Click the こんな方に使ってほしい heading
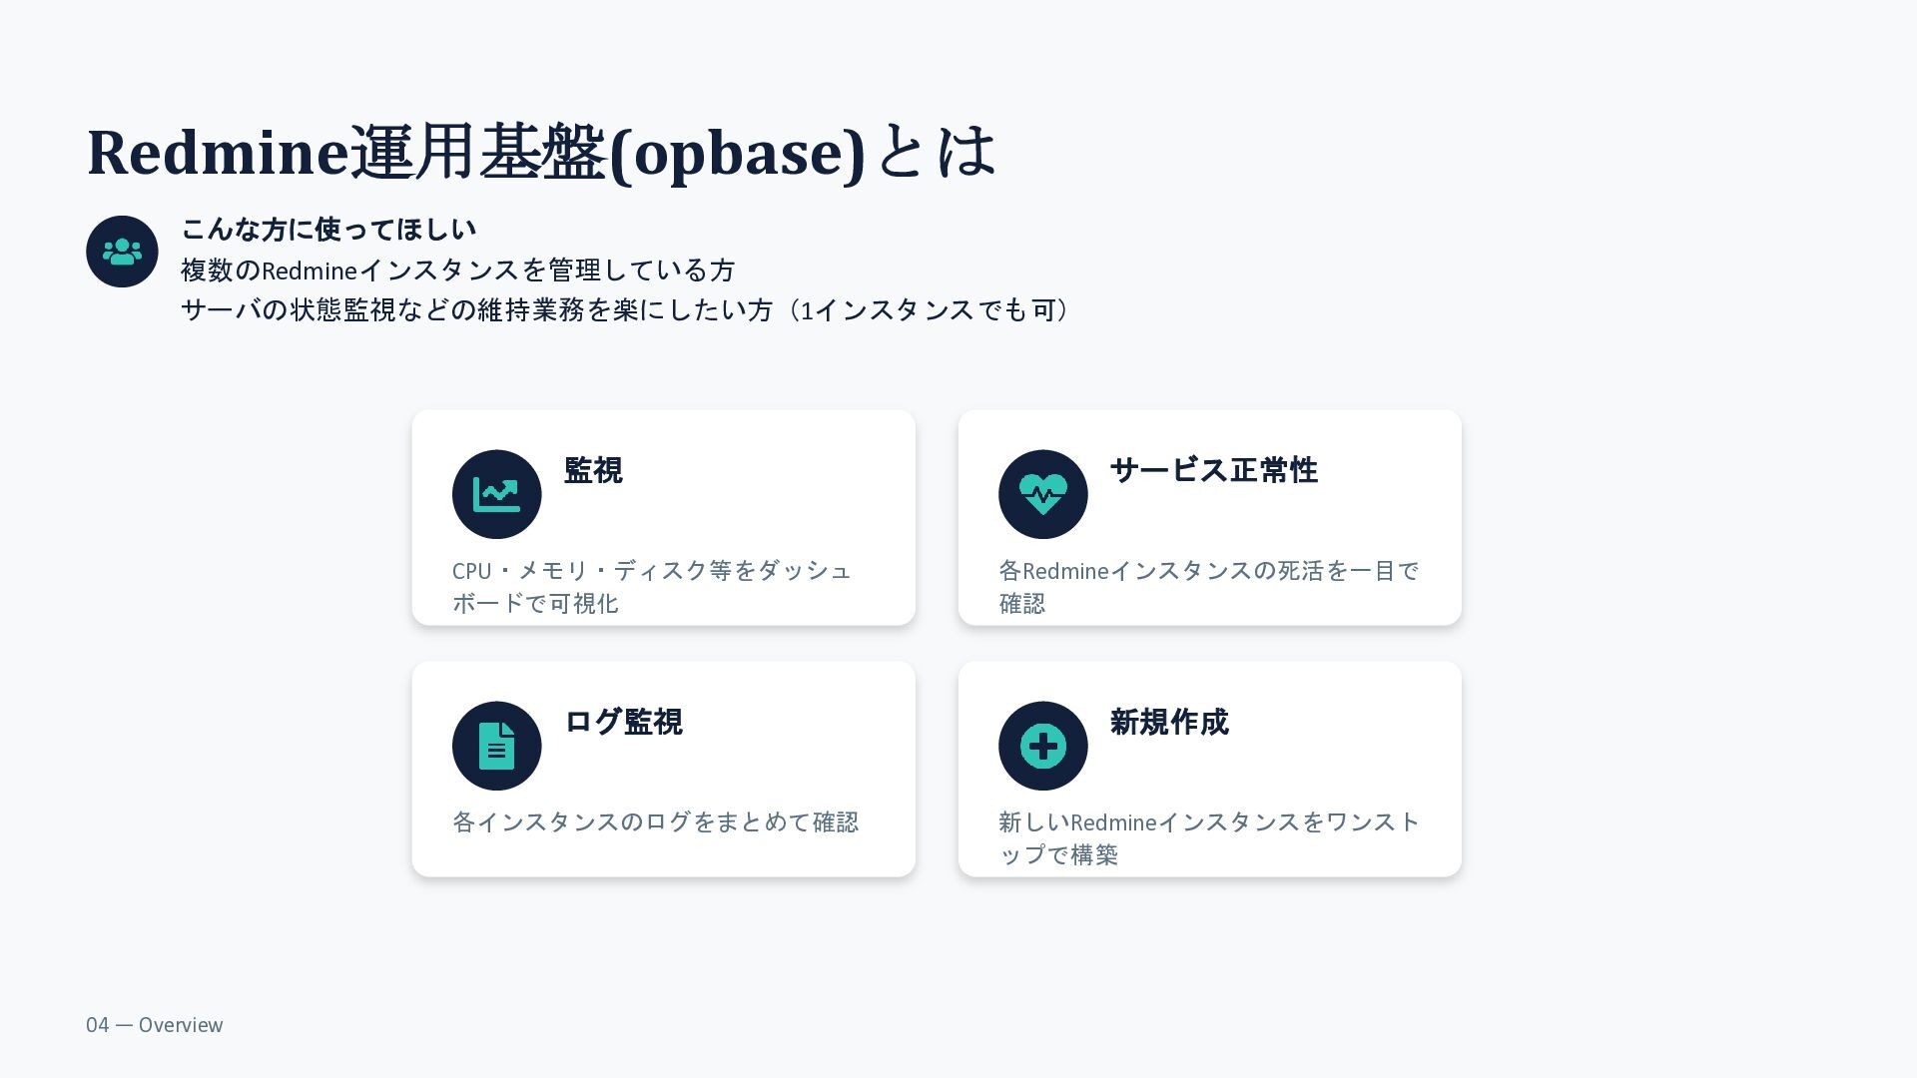 point(328,230)
